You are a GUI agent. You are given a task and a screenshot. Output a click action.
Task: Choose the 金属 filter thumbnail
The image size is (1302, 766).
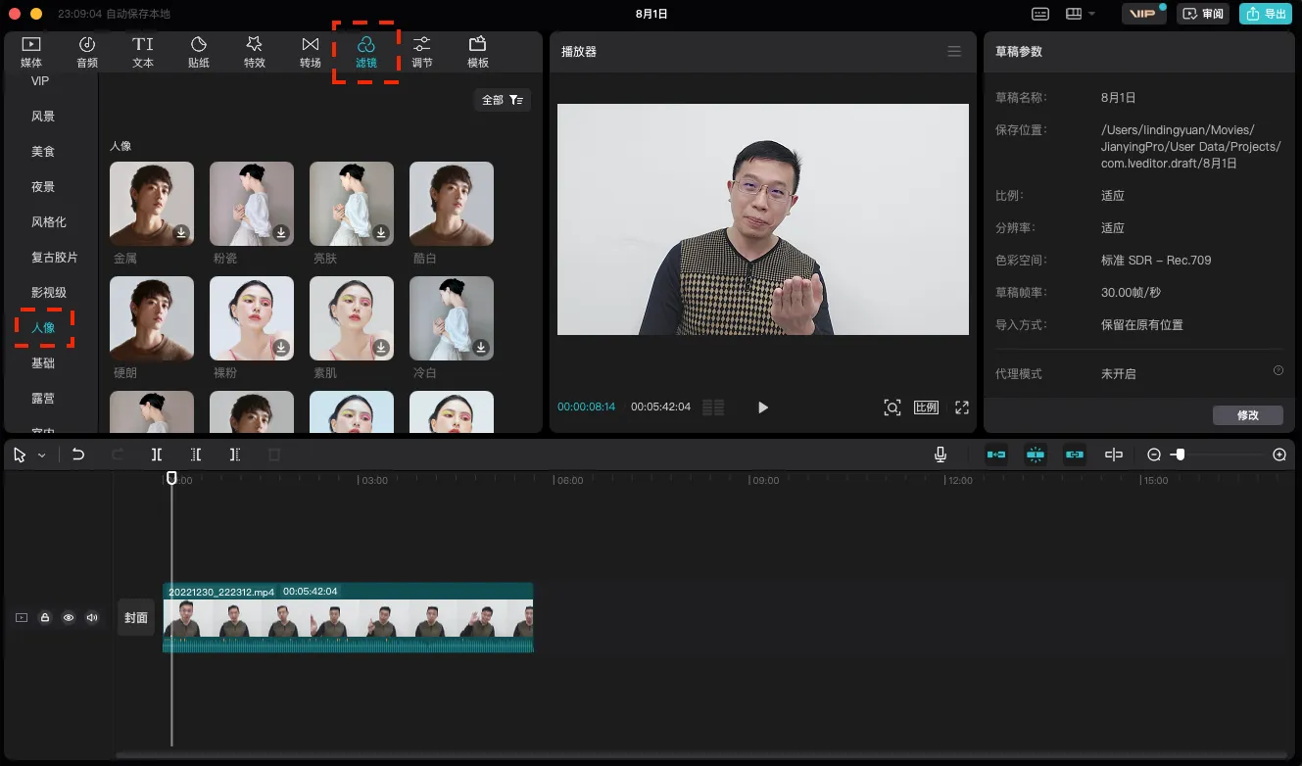(x=152, y=204)
